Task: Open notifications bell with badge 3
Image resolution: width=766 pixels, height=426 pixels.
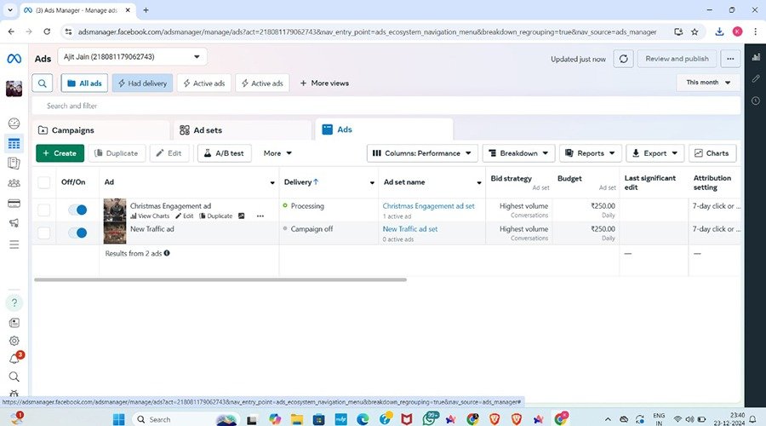Action: pyautogui.click(x=15, y=358)
